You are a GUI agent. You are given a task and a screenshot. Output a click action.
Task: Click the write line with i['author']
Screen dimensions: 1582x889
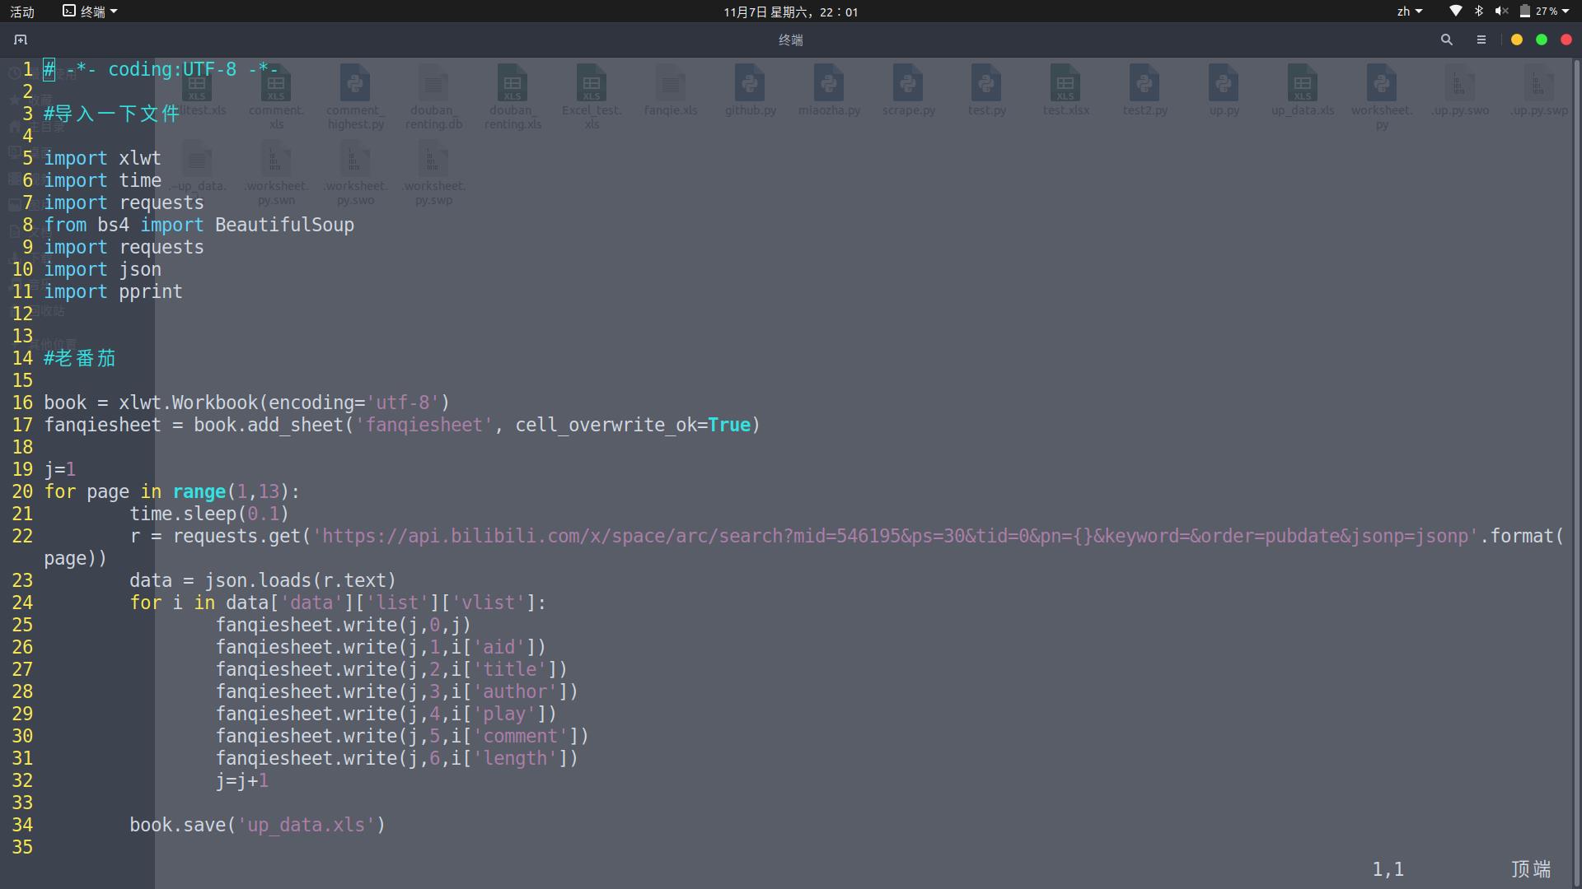397,691
